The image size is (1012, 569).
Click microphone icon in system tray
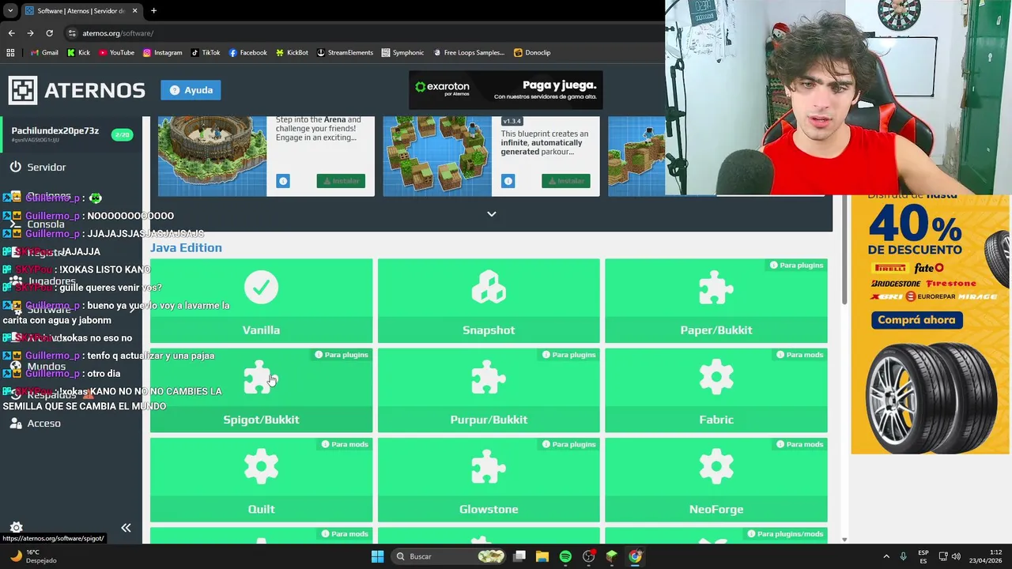coord(903,556)
